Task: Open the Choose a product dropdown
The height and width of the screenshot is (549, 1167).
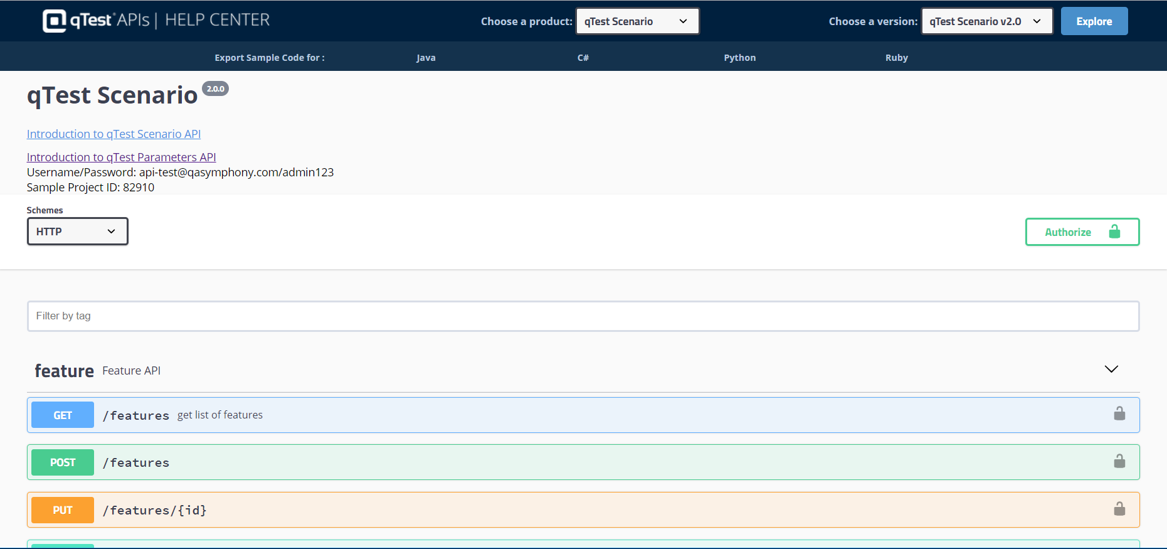Action: 637,21
